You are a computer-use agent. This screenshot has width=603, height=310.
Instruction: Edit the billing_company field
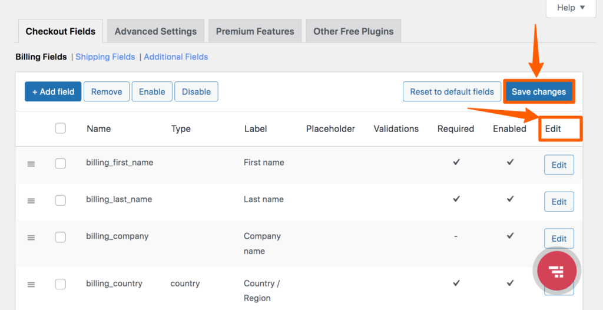pos(559,238)
